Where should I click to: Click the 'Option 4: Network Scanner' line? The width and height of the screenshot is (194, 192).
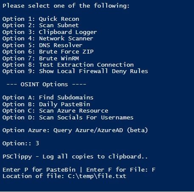click(x=48, y=39)
